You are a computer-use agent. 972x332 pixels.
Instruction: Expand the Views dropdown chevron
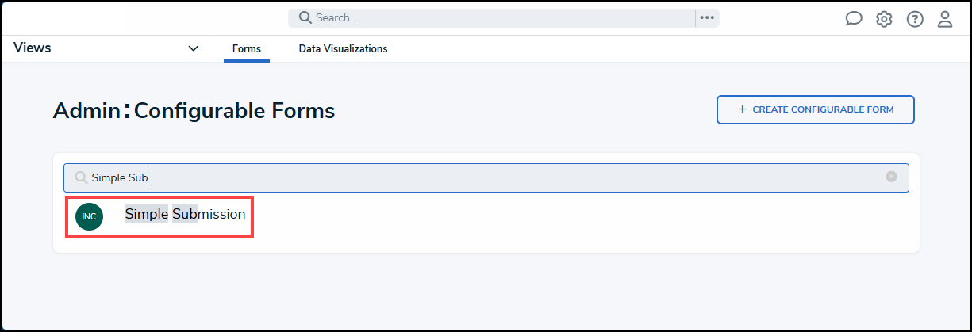[x=194, y=48]
